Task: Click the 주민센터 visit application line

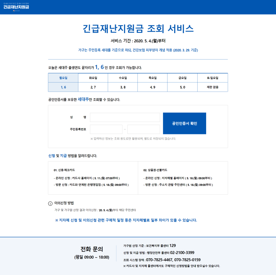Action: click(178, 185)
